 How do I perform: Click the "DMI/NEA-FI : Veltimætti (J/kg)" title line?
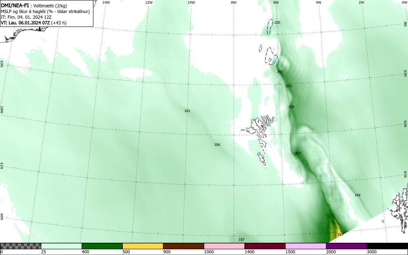34,6
